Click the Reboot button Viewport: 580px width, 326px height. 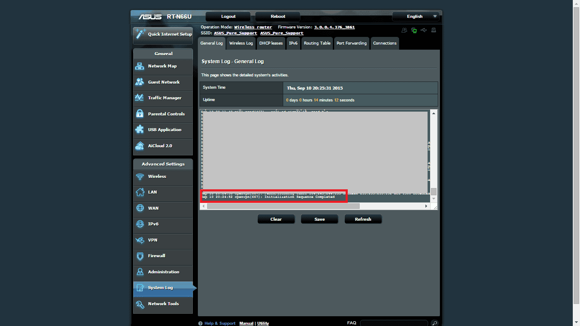[x=278, y=17]
